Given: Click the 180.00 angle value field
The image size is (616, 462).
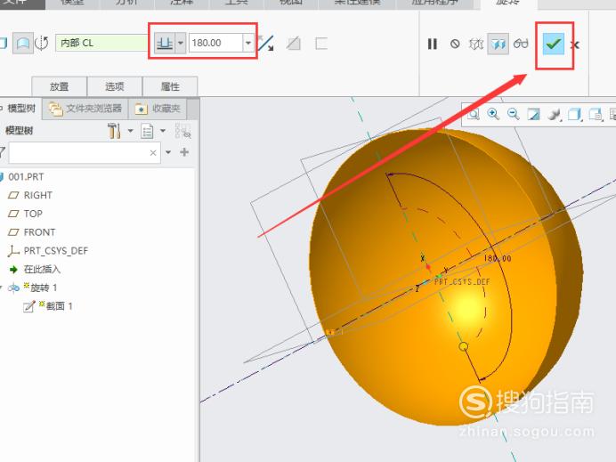Looking at the screenshot, I should click(x=216, y=43).
